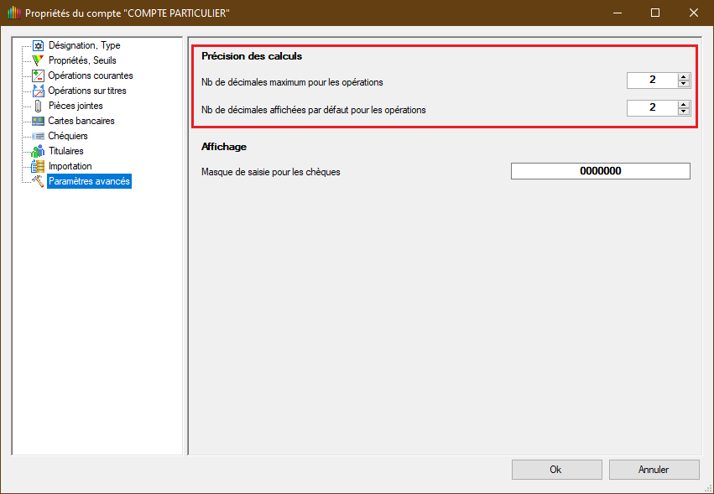Open the Titulaires section
The width and height of the screenshot is (714, 494).
66,151
